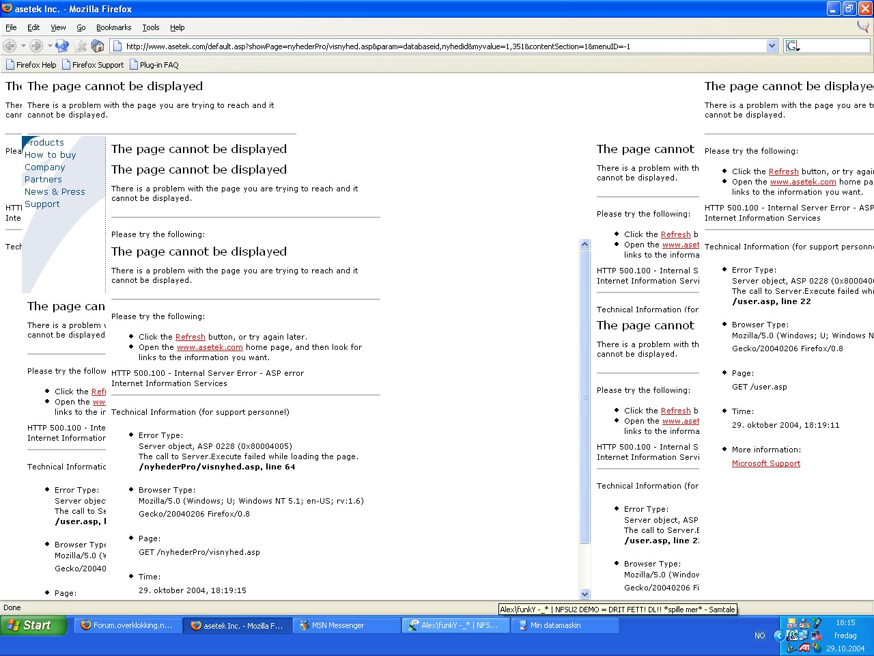874x656 pixels.
Task: Open the Firefox Support bookmark
Action: click(94, 65)
